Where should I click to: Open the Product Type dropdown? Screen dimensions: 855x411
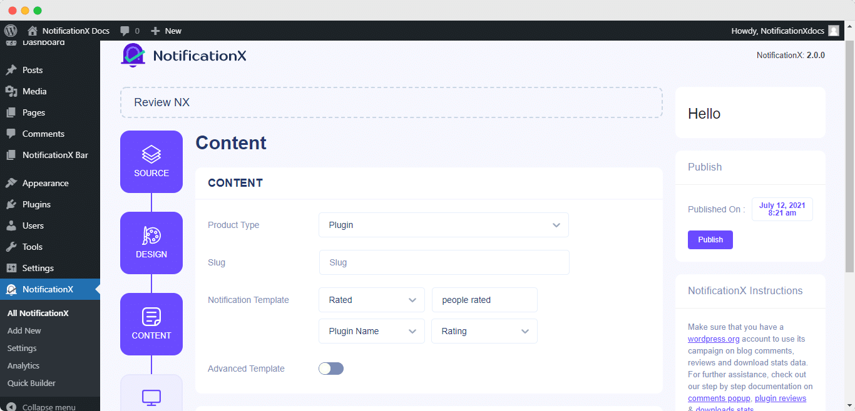click(444, 225)
